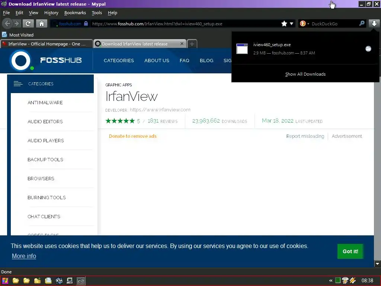Close the Download IrfanView latest release tab
The image size is (381, 286).
[182, 44]
